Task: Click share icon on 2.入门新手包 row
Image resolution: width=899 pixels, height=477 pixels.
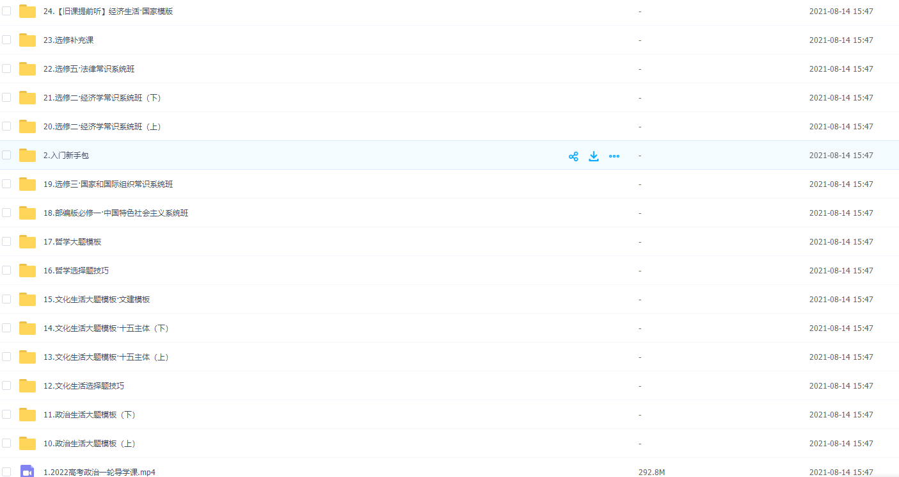Action: [x=573, y=156]
